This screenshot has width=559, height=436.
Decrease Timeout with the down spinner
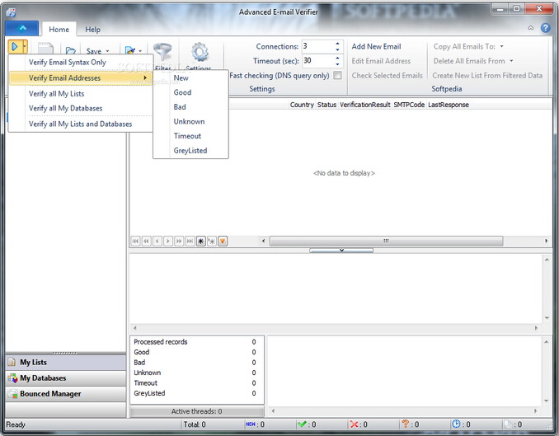337,63
